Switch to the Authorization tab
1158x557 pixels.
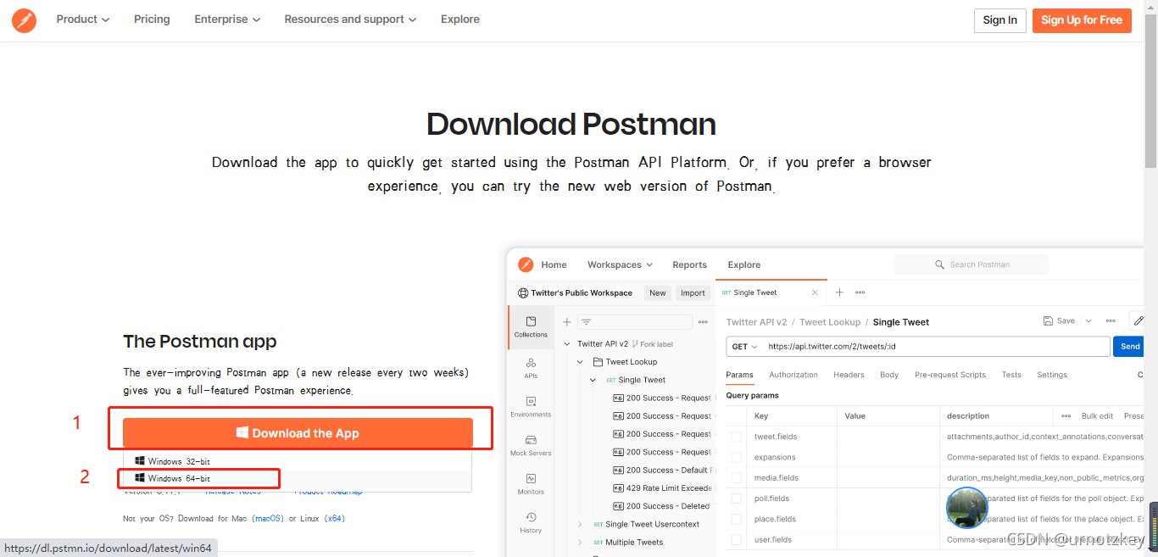click(793, 375)
